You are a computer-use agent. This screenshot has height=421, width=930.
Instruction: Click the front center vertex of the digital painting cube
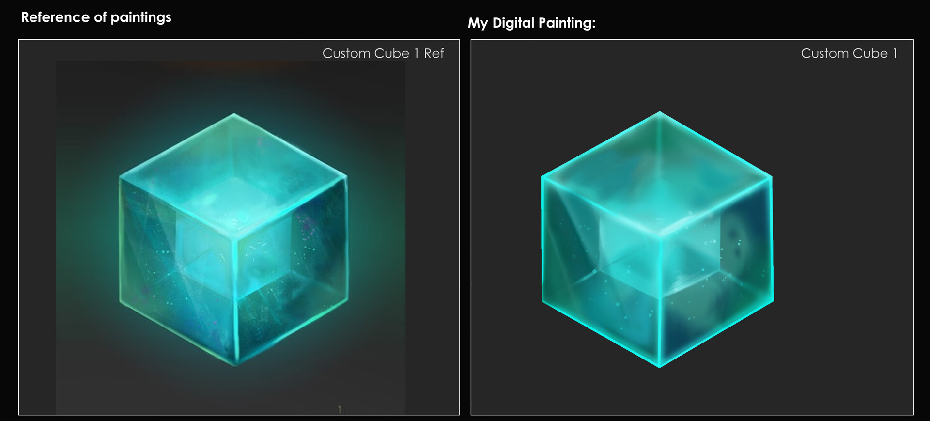(660, 236)
